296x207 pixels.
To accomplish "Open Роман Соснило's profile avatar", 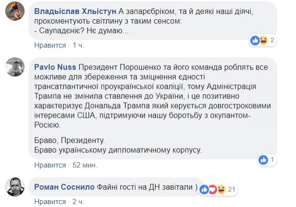I will (x=14, y=186).
